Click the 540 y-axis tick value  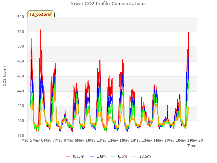[x=21, y=17]
